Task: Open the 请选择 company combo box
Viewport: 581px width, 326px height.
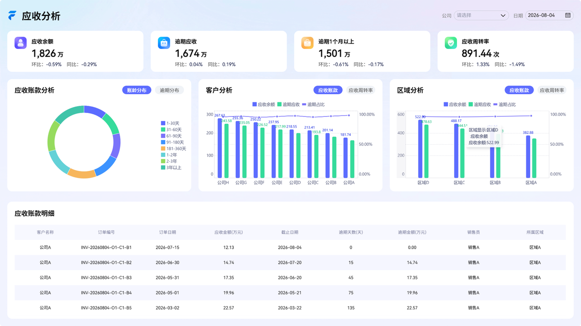Action: pos(481,15)
